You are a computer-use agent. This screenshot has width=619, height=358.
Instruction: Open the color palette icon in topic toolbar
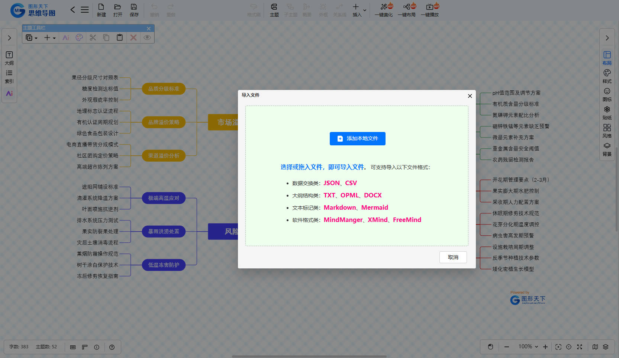click(x=79, y=38)
